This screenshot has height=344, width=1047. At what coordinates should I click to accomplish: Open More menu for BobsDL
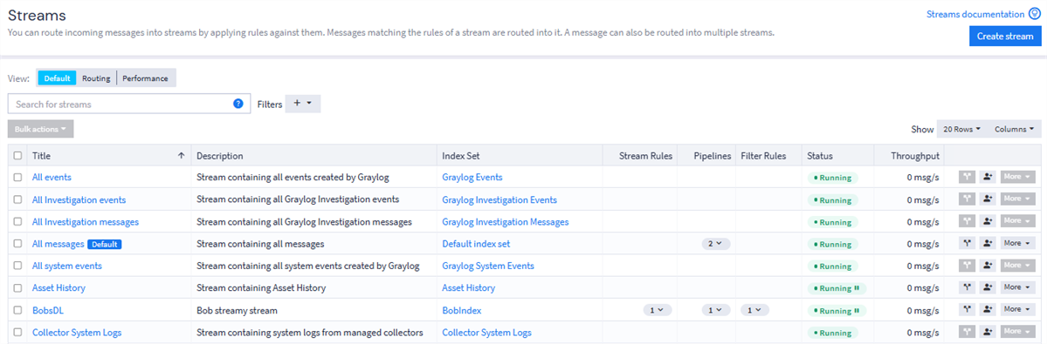(x=1017, y=309)
